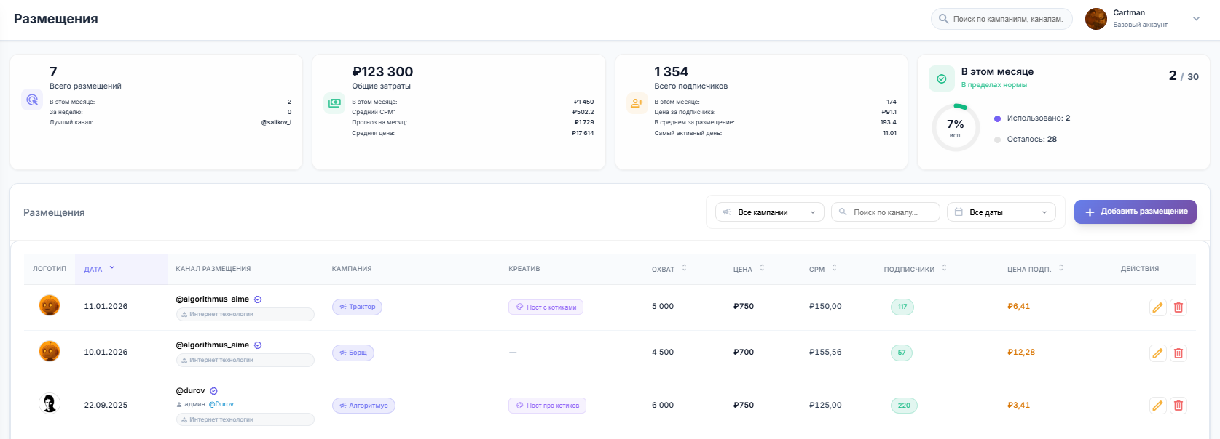Open the @Durov admin link
This screenshot has height=439, width=1220.
[x=221, y=404]
